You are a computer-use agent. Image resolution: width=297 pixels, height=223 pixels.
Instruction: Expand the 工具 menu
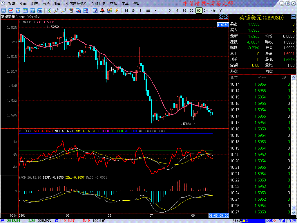tap(125, 4)
